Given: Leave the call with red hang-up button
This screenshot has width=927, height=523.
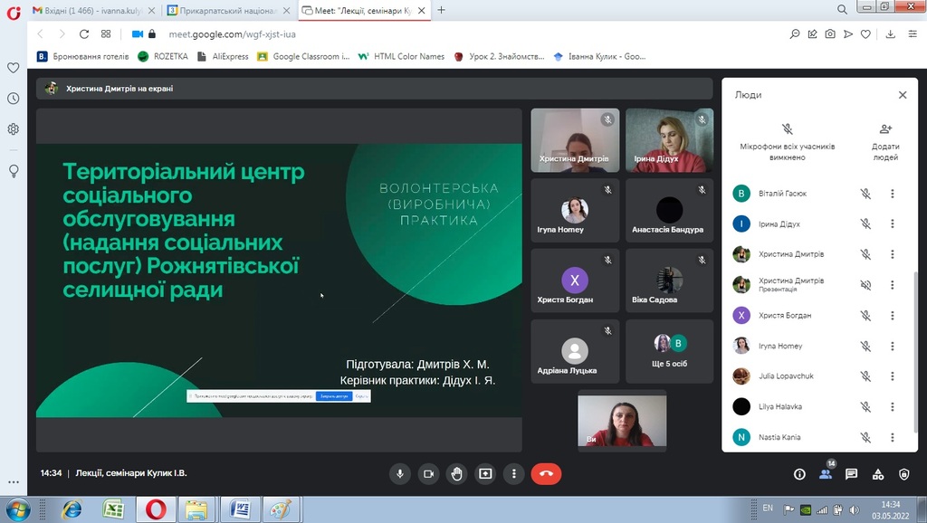Looking at the screenshot, I should 546,473.
